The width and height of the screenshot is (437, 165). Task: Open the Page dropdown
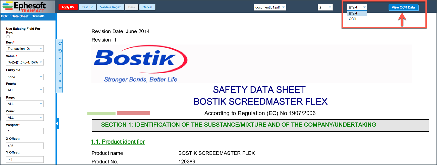point(25,104)
